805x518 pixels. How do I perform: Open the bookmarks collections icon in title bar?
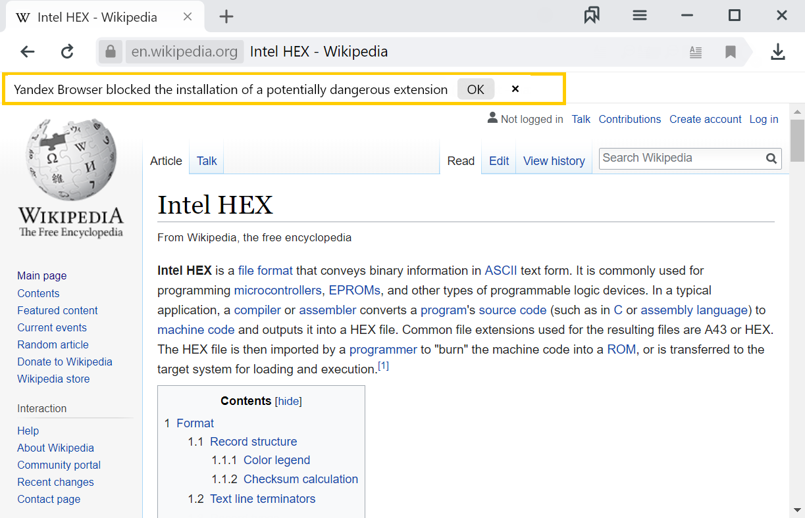(x=592, y=16)
